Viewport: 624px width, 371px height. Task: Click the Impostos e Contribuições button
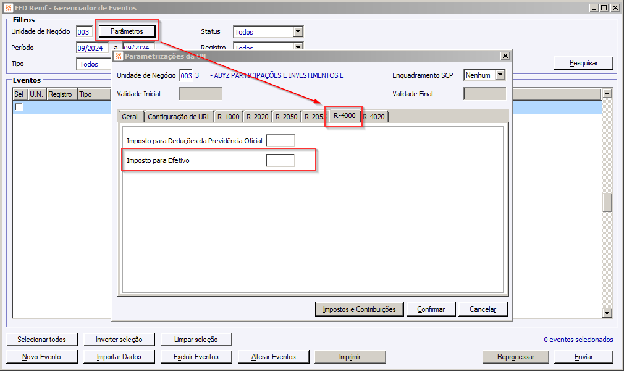tap(360, 309)
